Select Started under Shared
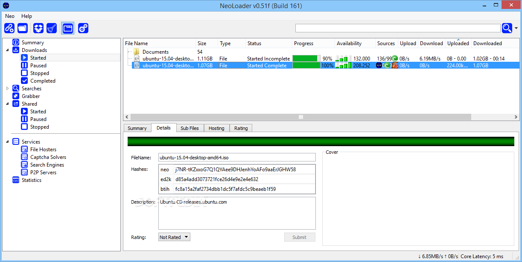Screen dimensions: 522x262 pyautogui.click(x=38, y=112)
